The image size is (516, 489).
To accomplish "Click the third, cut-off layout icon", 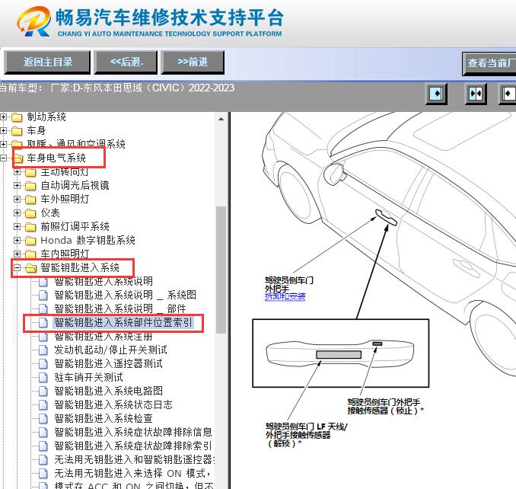I will pos(508,94).
